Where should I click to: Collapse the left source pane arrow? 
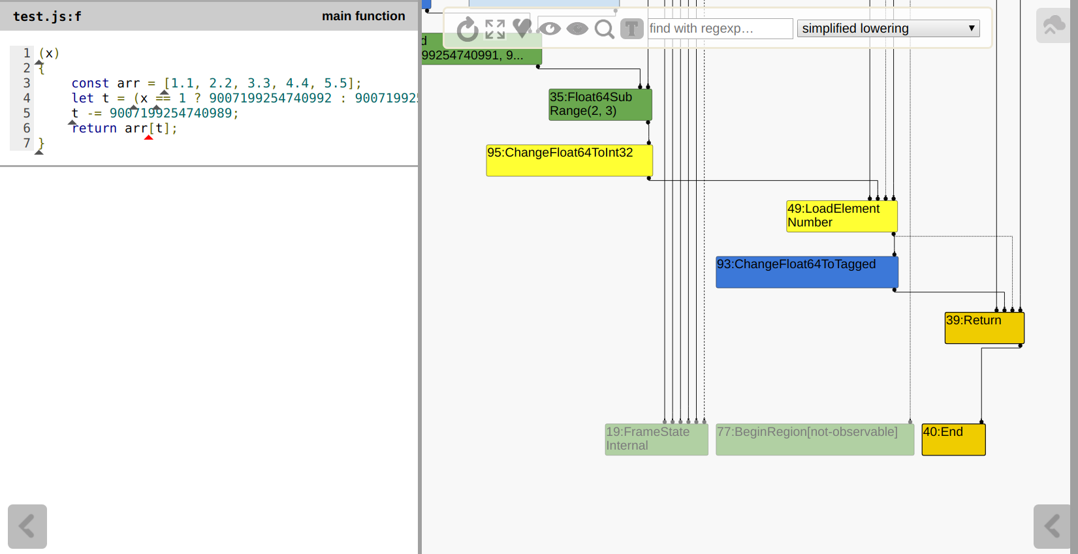pos(27,526)
